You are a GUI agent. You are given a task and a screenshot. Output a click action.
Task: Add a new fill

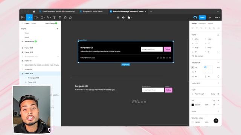[218, 100]
